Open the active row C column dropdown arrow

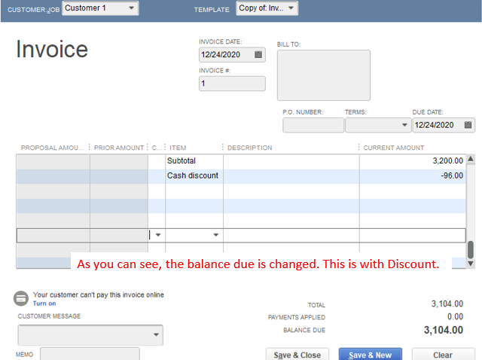click(158, 235)
